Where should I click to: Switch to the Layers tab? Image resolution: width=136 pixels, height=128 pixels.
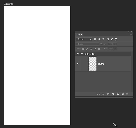(79, 35)
